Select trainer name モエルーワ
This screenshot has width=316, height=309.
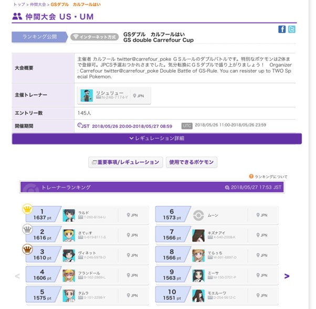point(217,293)
